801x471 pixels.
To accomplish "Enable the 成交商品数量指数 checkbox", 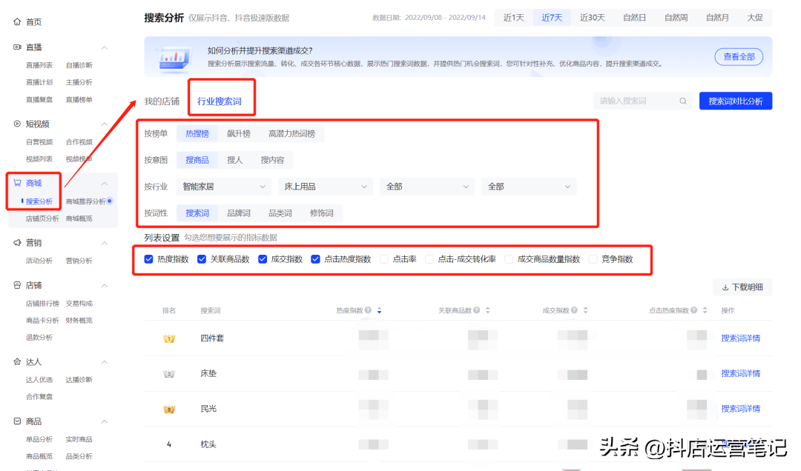I will tap(509, 259).
